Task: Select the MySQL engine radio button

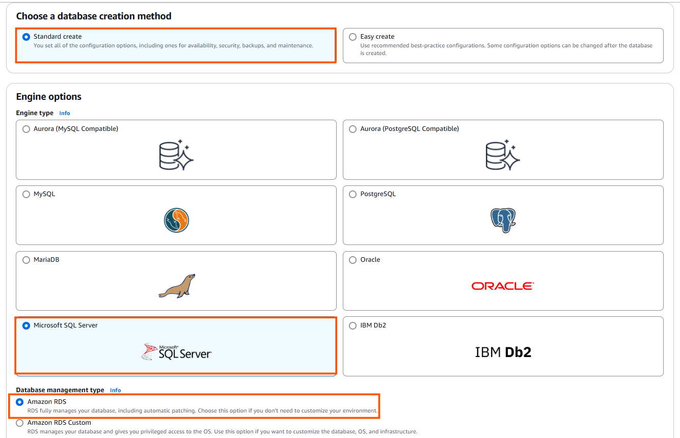Action: [26, 195]
